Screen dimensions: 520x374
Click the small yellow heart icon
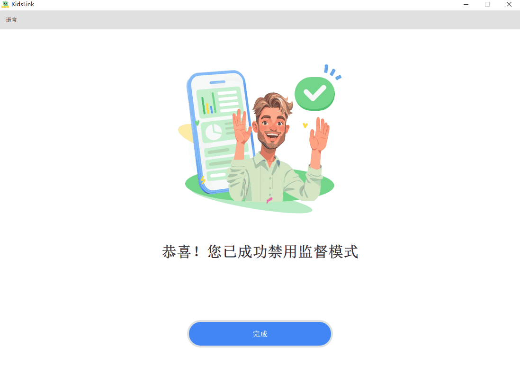[305, 125]
